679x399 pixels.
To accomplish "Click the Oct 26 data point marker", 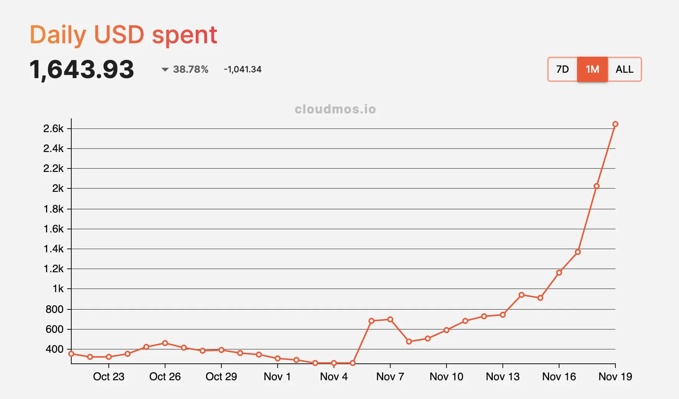I will [x=165, y=343].
